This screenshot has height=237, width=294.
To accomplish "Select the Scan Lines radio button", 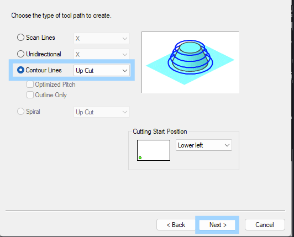I will tap(20, 38).
